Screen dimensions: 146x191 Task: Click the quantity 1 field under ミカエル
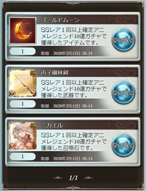(x=23, y=156)
